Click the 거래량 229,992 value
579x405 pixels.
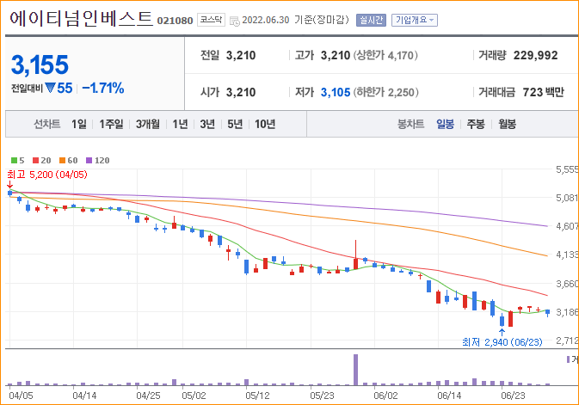click(x=535, y=55)
